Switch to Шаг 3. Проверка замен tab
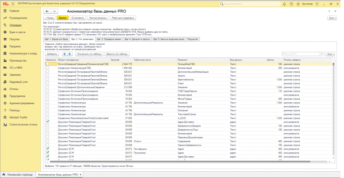Image resolution: width=344 pixels, height=178 pixels. [x=109, y=39]
